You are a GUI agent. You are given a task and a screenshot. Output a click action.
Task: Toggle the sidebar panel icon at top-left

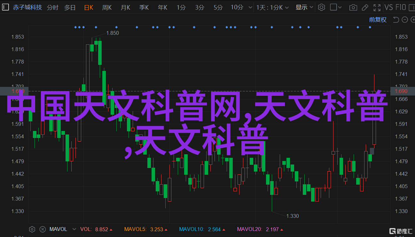(5, 7)
